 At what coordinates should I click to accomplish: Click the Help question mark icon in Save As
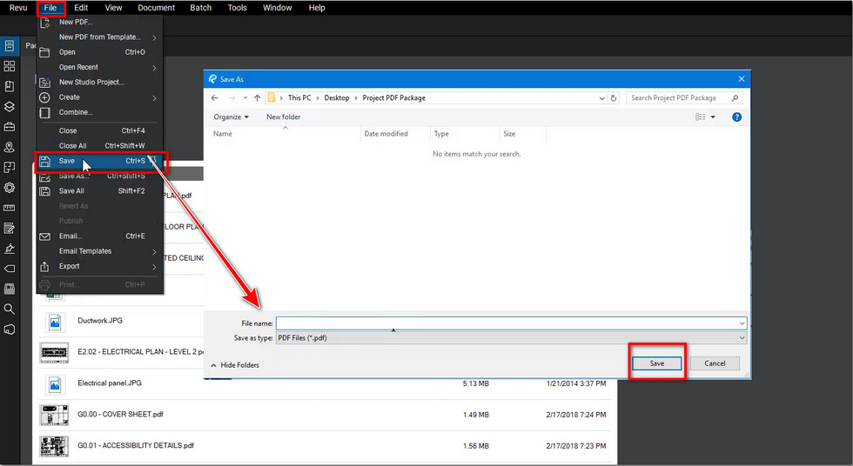[x=736, y=116]
